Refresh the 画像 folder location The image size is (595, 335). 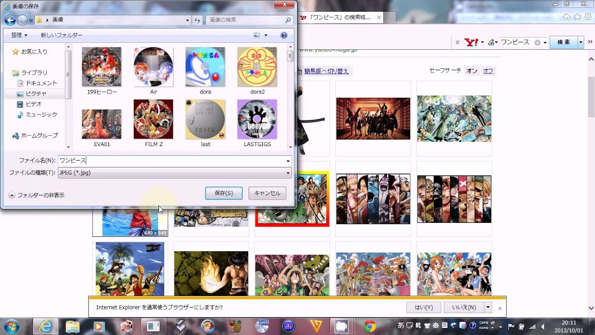(x=198, y=20)
